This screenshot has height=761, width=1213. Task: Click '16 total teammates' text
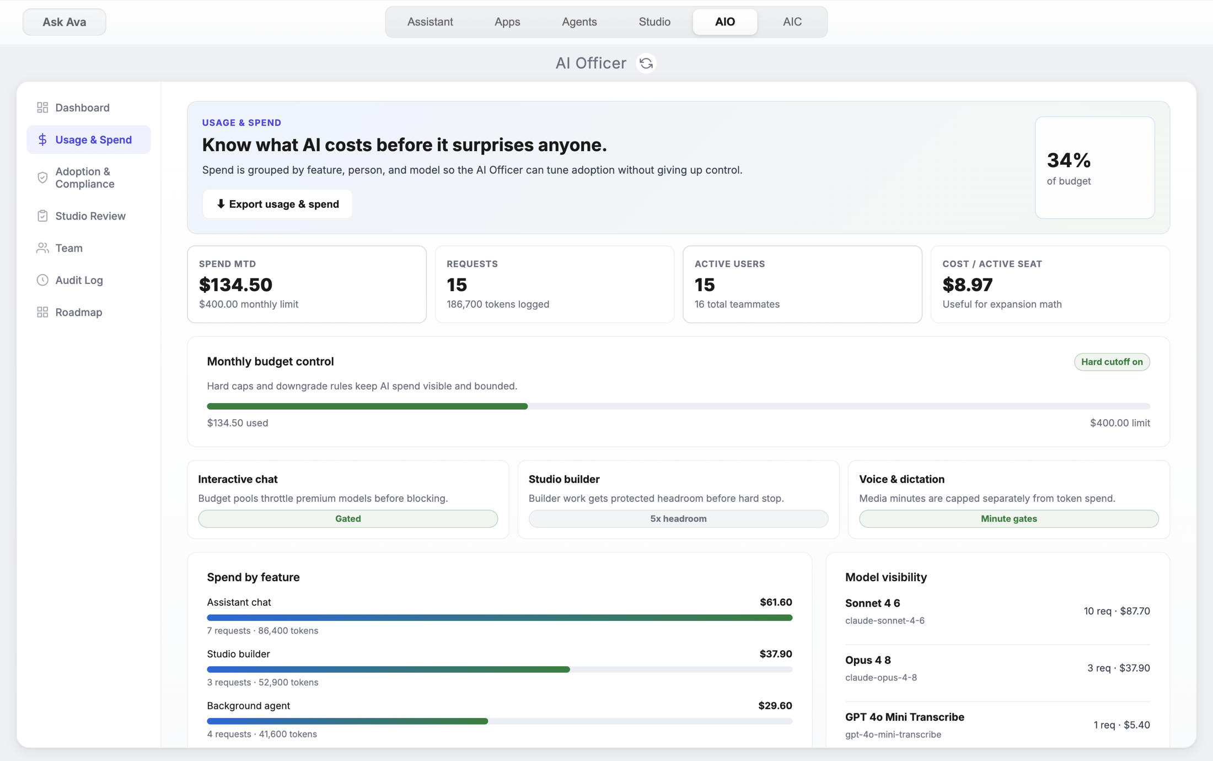click(737, 304)
